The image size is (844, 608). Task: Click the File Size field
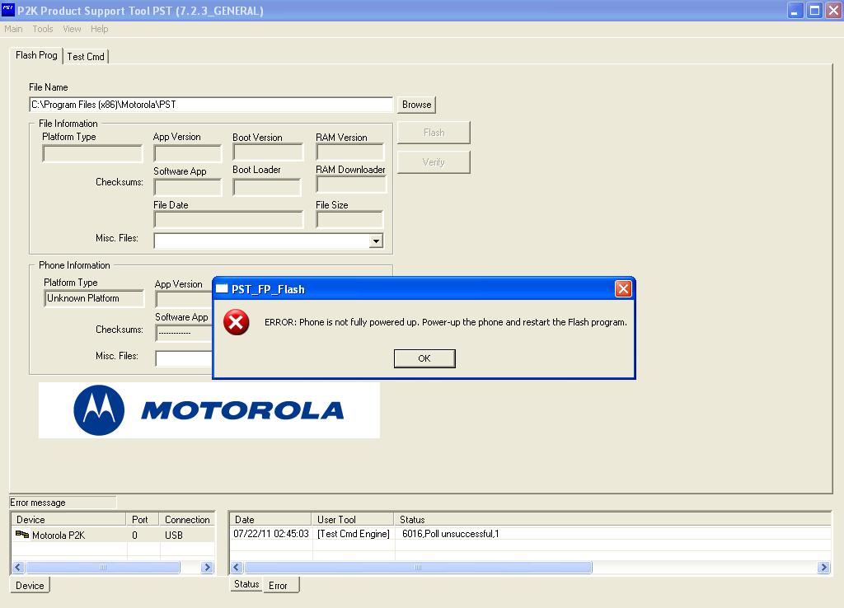[349, 219]
